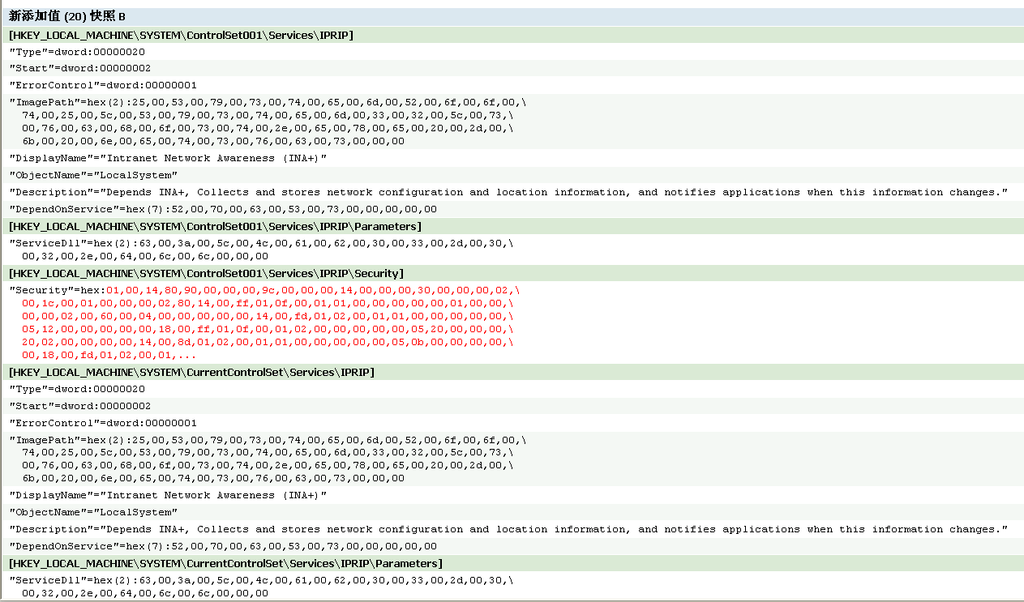Select the ControlSet001\Services\IPRIP key header

181,35
